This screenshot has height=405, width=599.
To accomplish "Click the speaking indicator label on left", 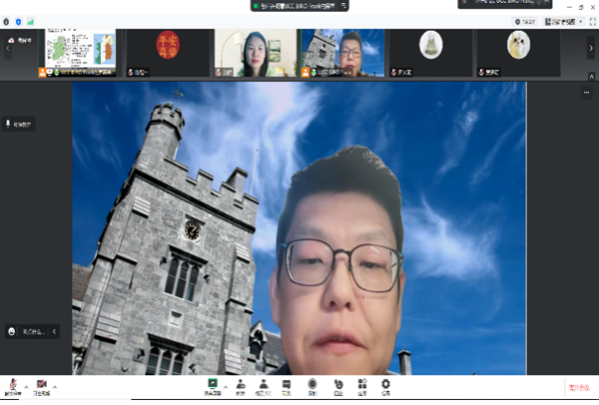I will [19, 125].
